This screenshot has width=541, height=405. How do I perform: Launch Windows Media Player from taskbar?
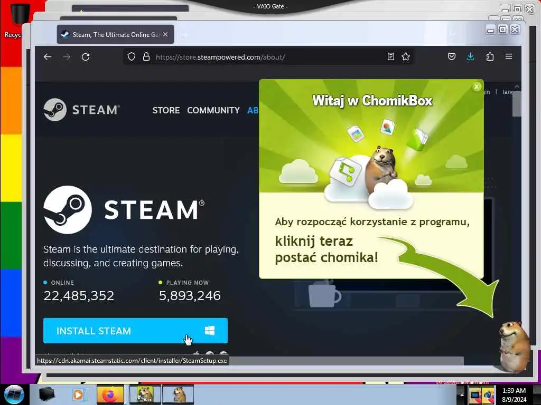coord(78,394)
